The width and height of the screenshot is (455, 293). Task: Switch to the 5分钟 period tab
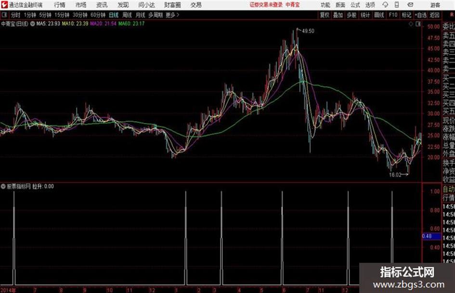[x=45, y=15]
